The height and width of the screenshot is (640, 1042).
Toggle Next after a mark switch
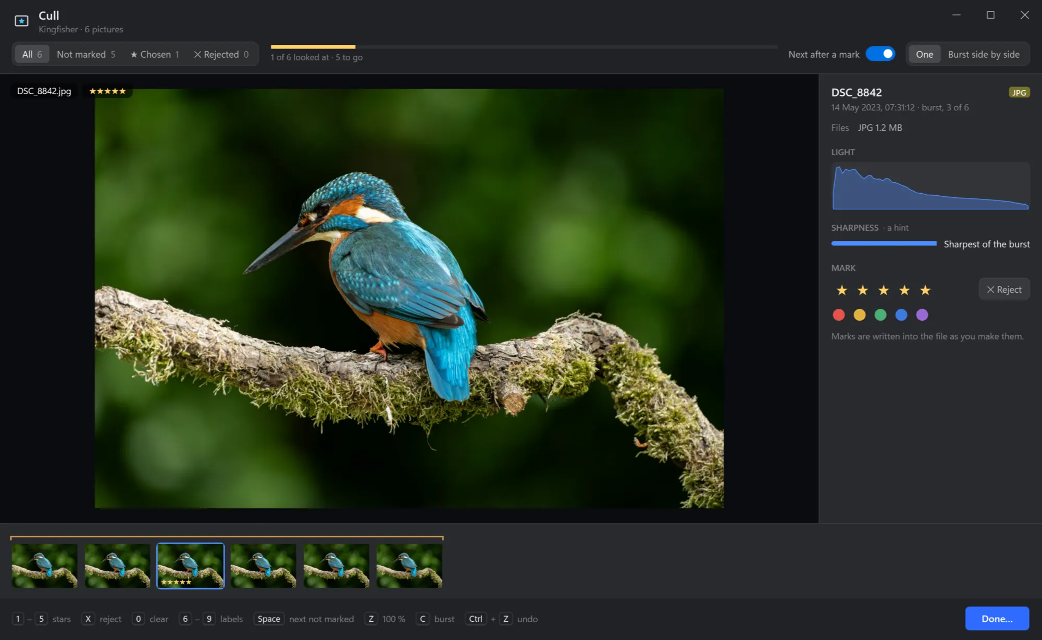pos(880,54)
